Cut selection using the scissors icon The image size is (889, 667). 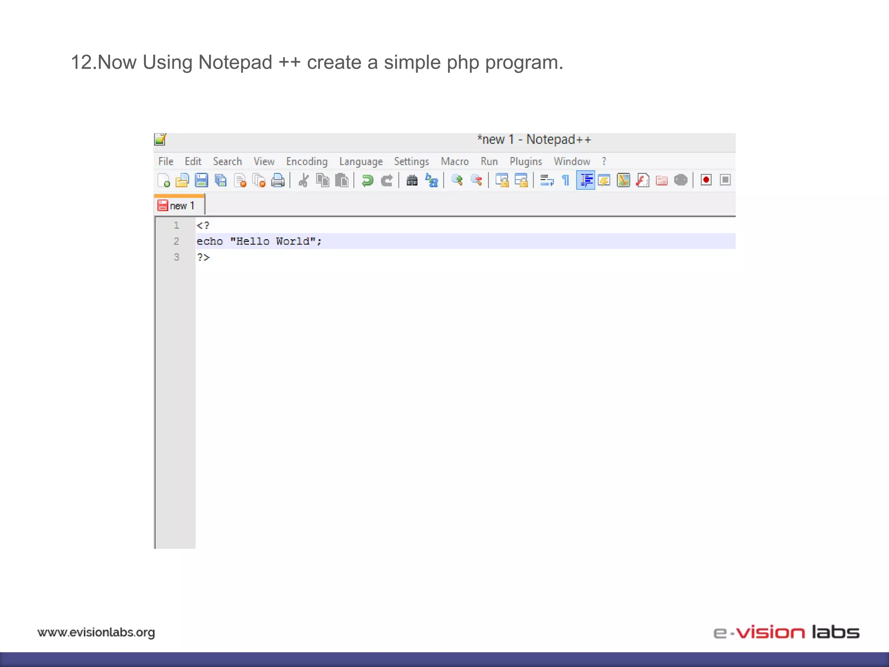pyautogui.click(x=304, y=180)
